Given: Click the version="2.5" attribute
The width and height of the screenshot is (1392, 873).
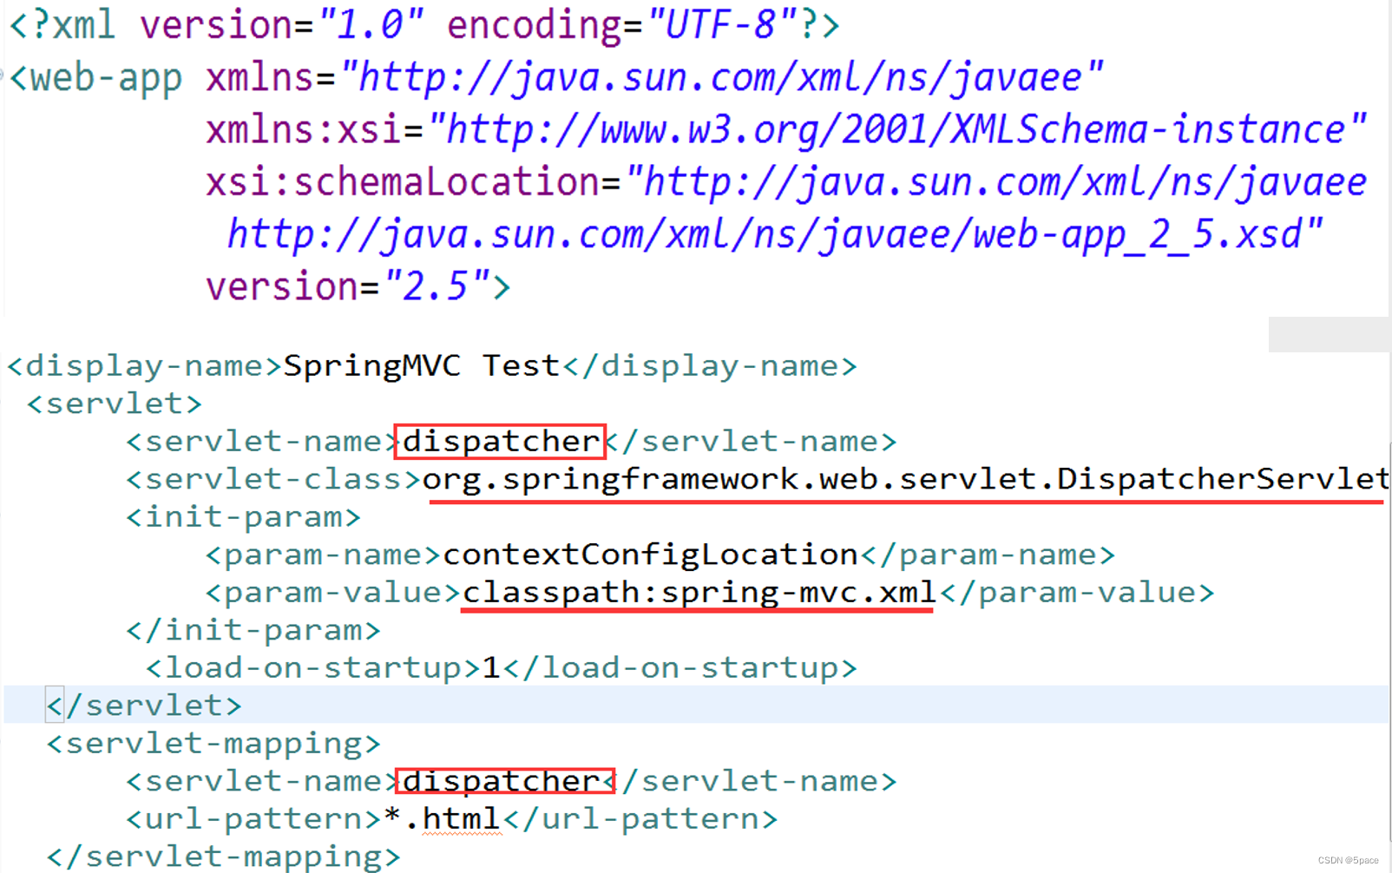Looking at the screenshot, I should coord(348,286).
